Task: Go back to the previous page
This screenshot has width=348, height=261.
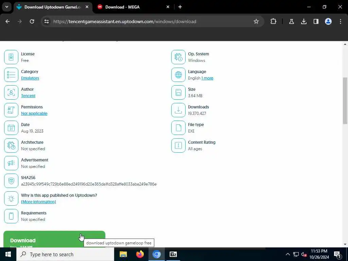Action: (x=7, y=21)
